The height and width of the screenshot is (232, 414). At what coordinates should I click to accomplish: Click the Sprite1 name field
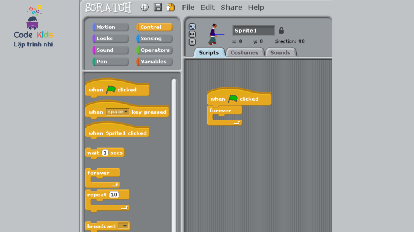253,31
